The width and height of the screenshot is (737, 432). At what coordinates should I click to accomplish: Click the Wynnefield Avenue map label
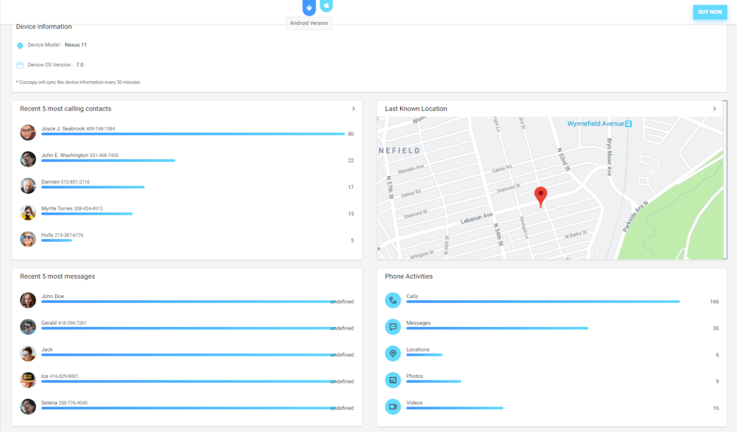(x=595, y=124)
